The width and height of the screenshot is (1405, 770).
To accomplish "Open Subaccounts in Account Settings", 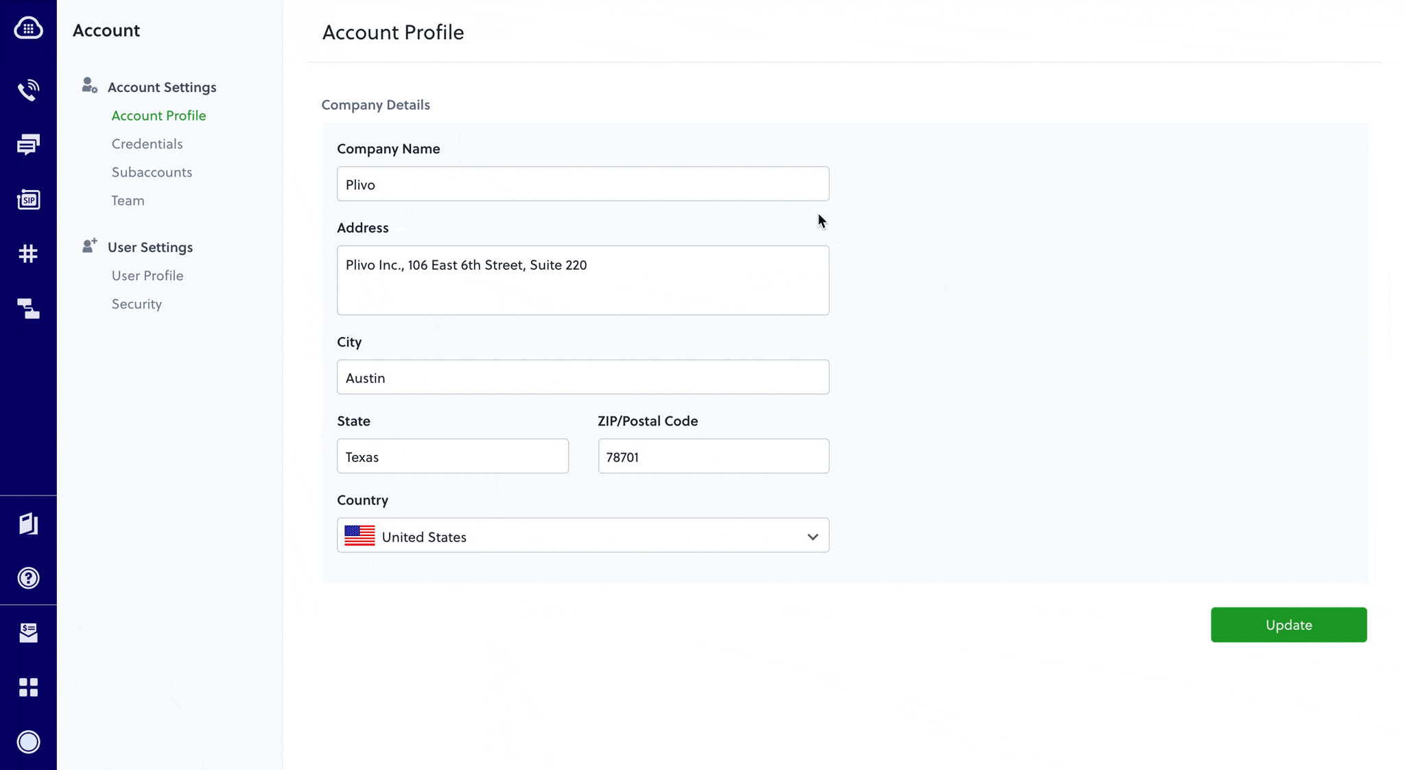I will coord(152,172).
